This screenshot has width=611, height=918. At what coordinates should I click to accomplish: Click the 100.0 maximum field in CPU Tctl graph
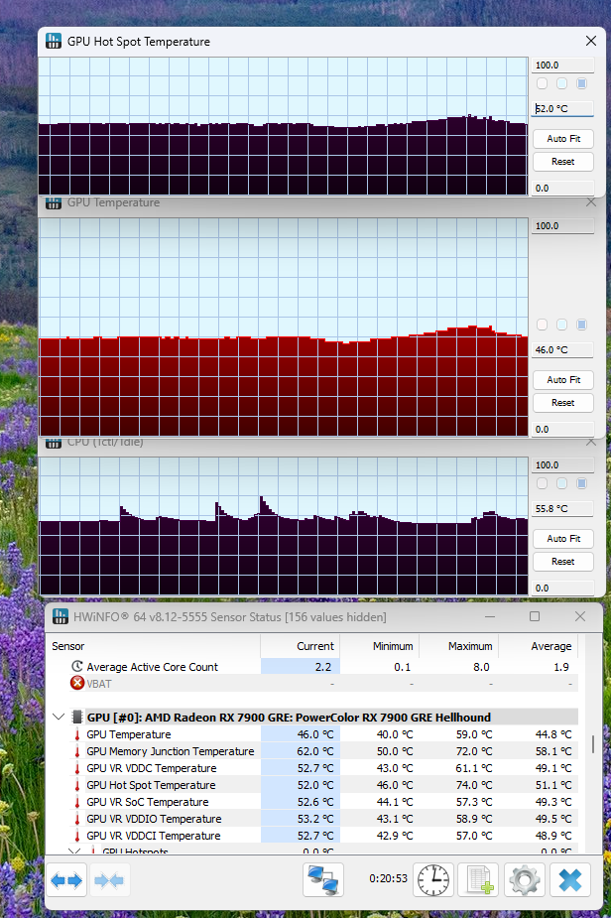point(562,464)
